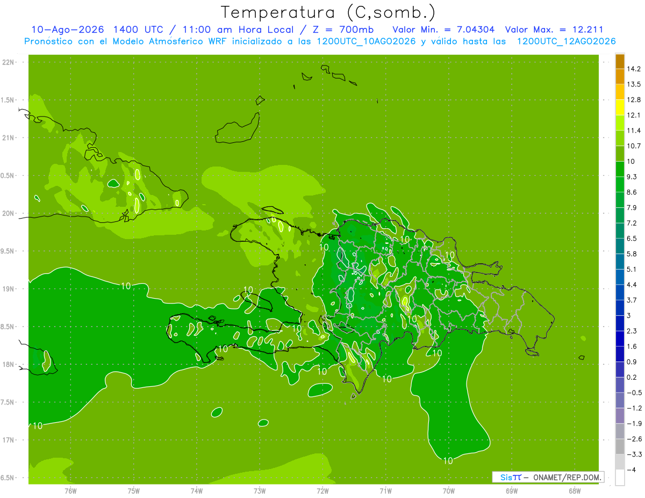The width and height of the screenshot is (645, 498).
Task: Click the '-0.5' color scale label
Action: (x=634, y=393)
